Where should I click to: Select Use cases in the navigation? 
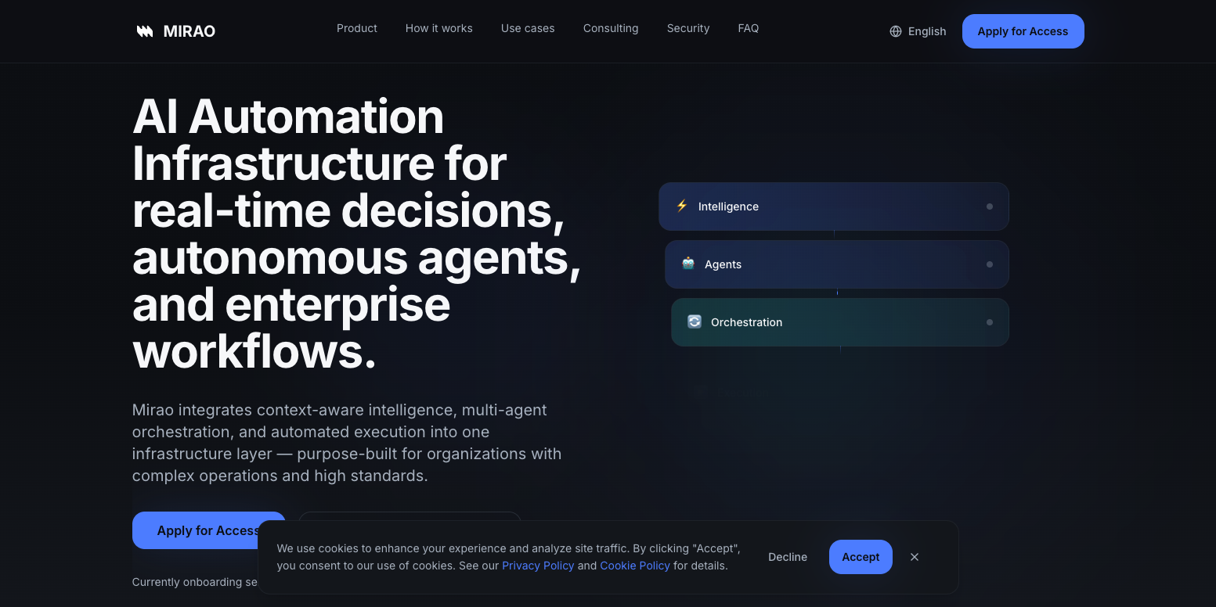click(528, 28)
